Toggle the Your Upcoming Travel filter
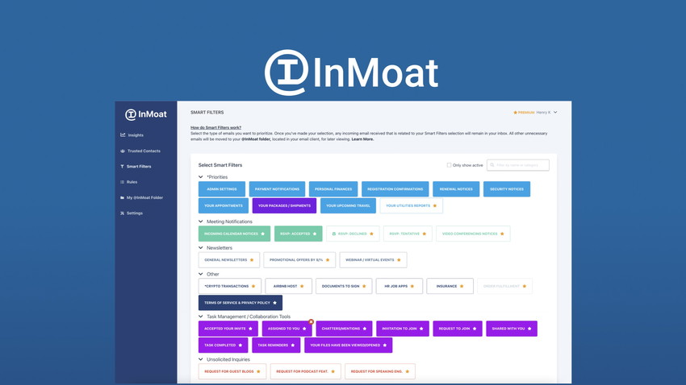The height and width of the screenshot is (385, 686). tap(348, 205)
